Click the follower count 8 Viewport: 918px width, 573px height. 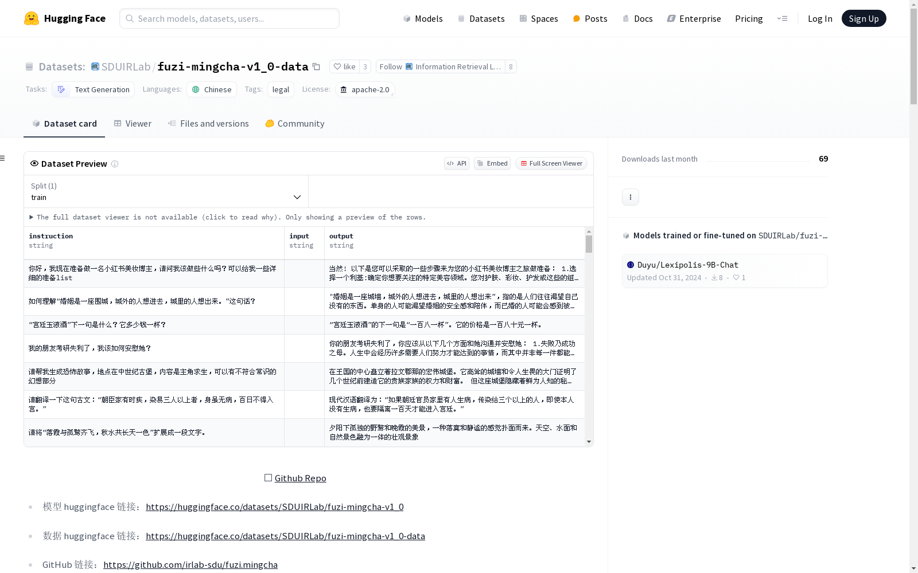[511, 66]
